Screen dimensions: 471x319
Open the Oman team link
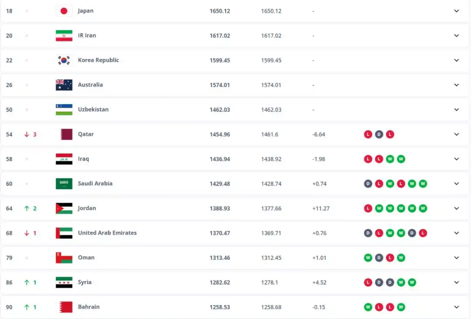[86, 258]
